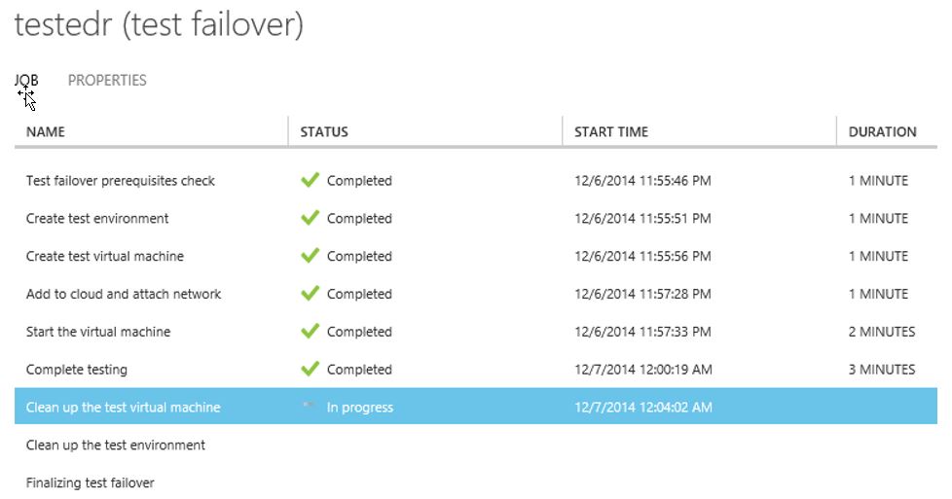This screenshot has width=952, height=499.
Task: Select the Test failover prerequisites check row
Action: pos(476,180)
